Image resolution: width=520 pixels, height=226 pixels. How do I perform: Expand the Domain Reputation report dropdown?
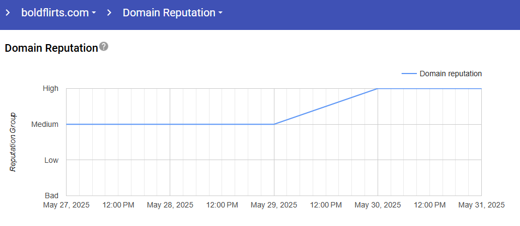point(172,13)
